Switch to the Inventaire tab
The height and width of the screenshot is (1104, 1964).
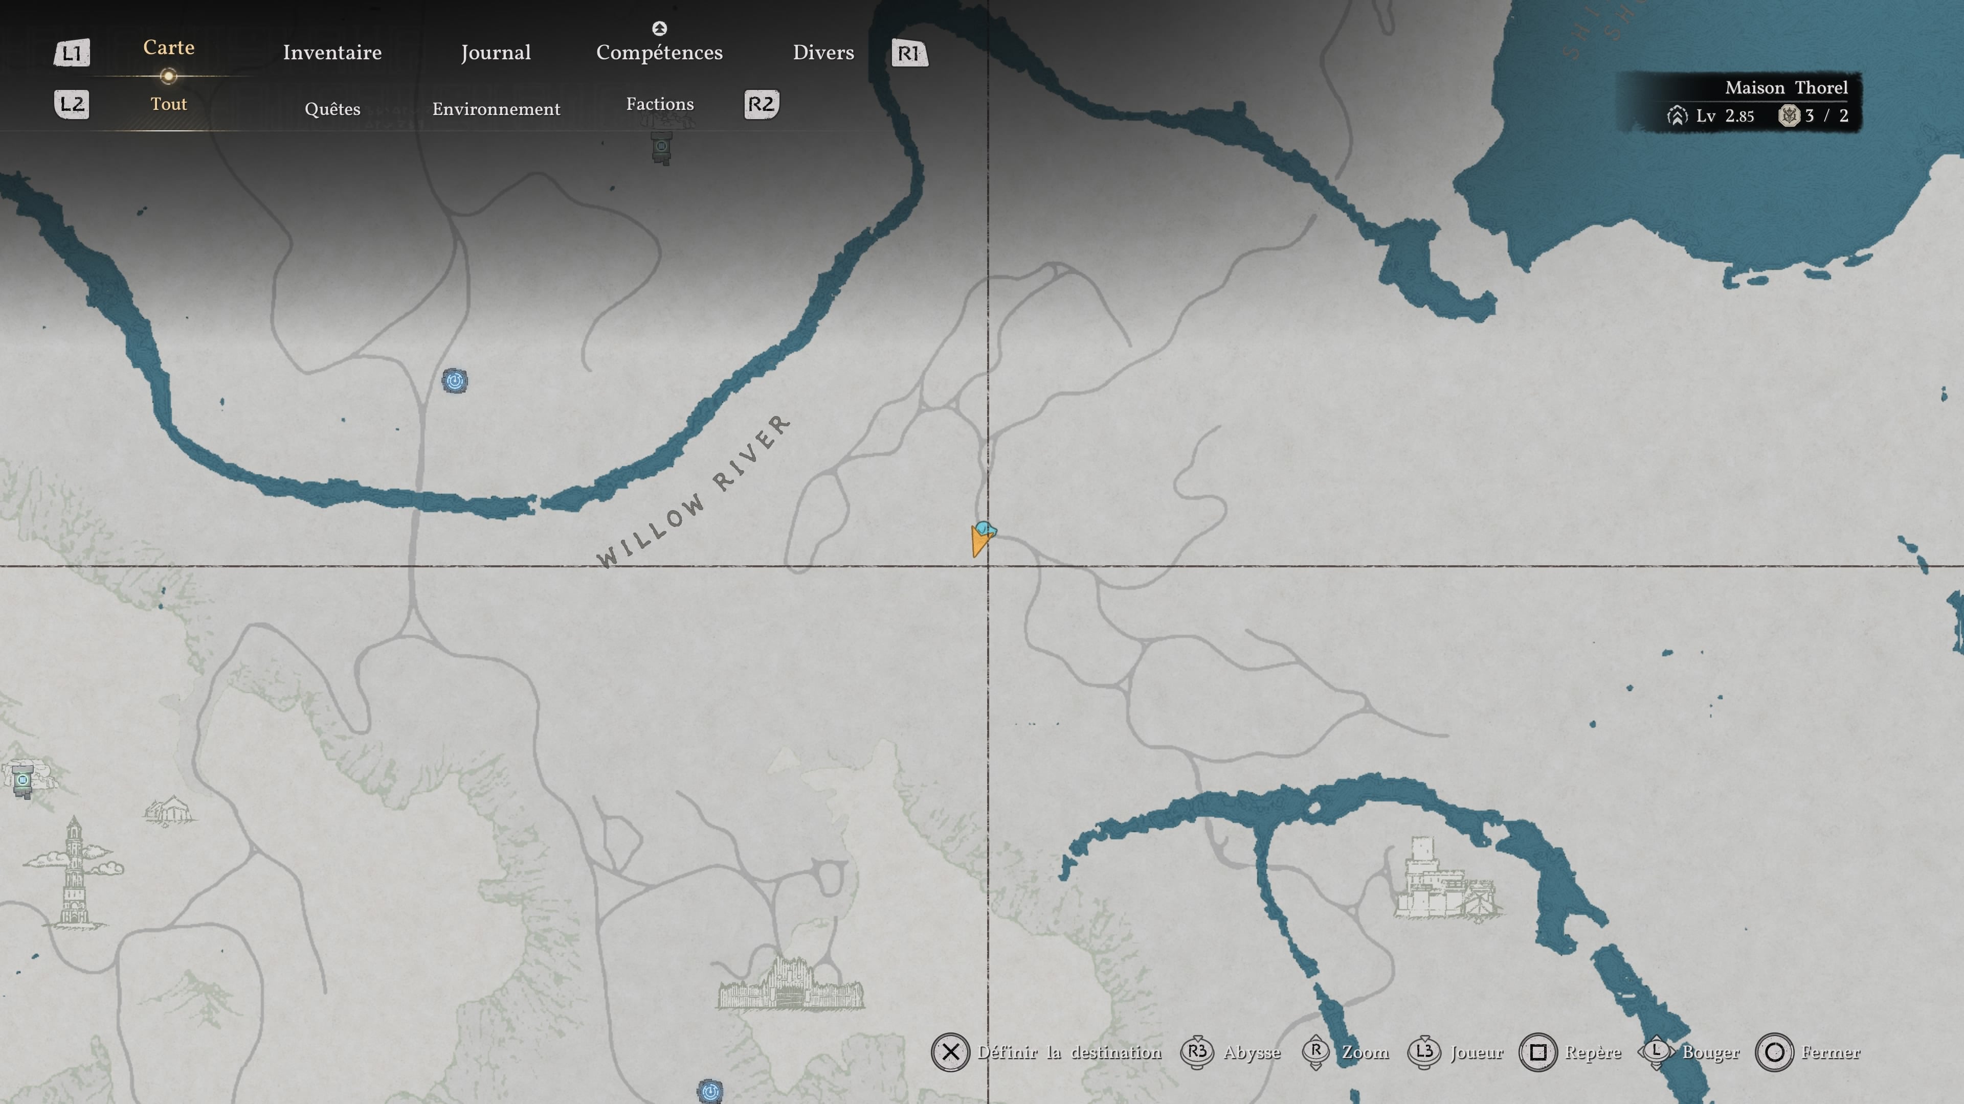pyautogui.click(x=332, y=53)
